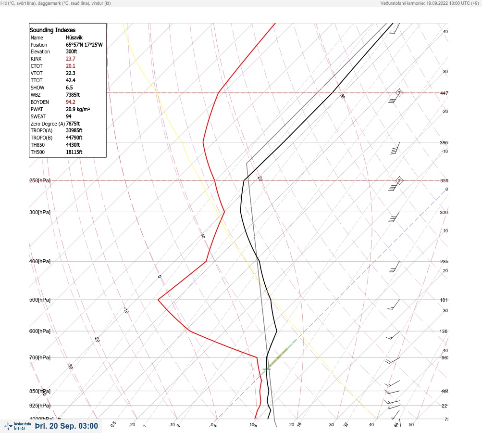Click the tropopause diamond marker on the 250 hPa line

(x=399, y=180)
